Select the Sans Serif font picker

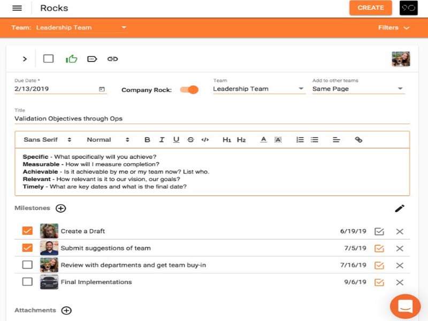[47, 140]
